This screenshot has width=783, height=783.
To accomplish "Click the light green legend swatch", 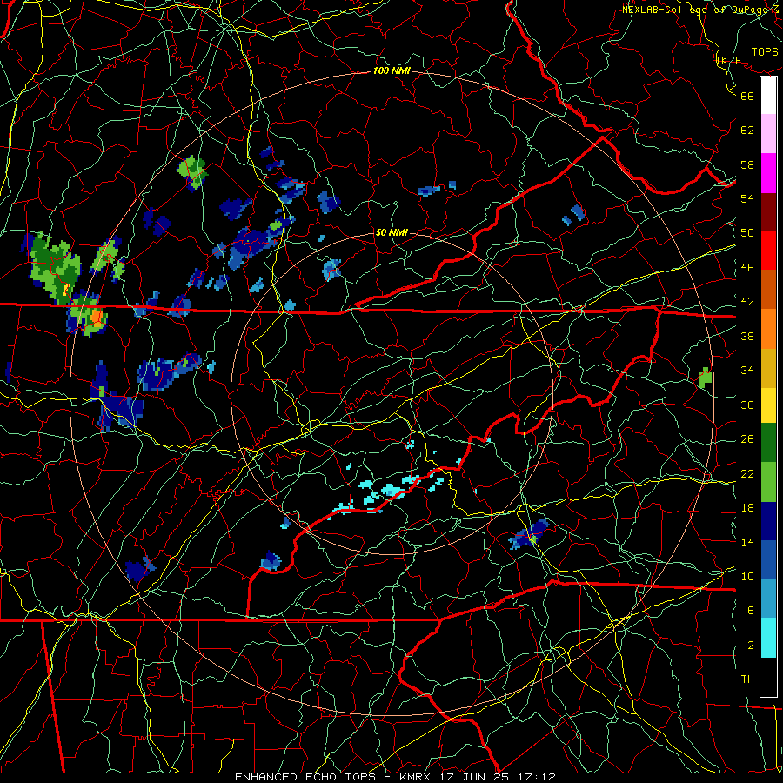I will (x=768, y=482).
